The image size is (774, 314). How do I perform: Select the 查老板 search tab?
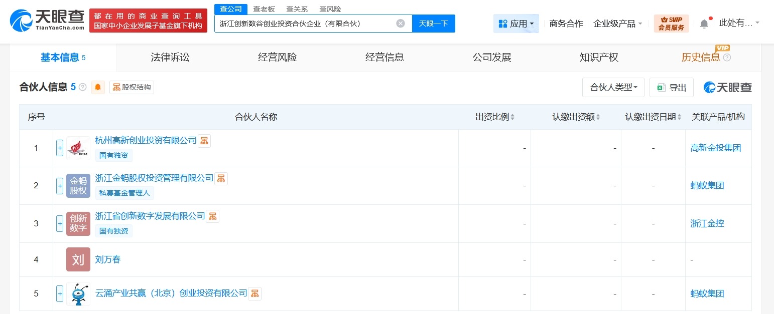click(x=263, y=9)
